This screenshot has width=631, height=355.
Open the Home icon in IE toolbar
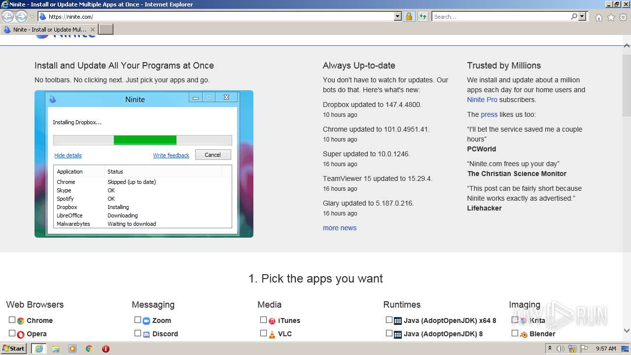(x=598, y=17)
